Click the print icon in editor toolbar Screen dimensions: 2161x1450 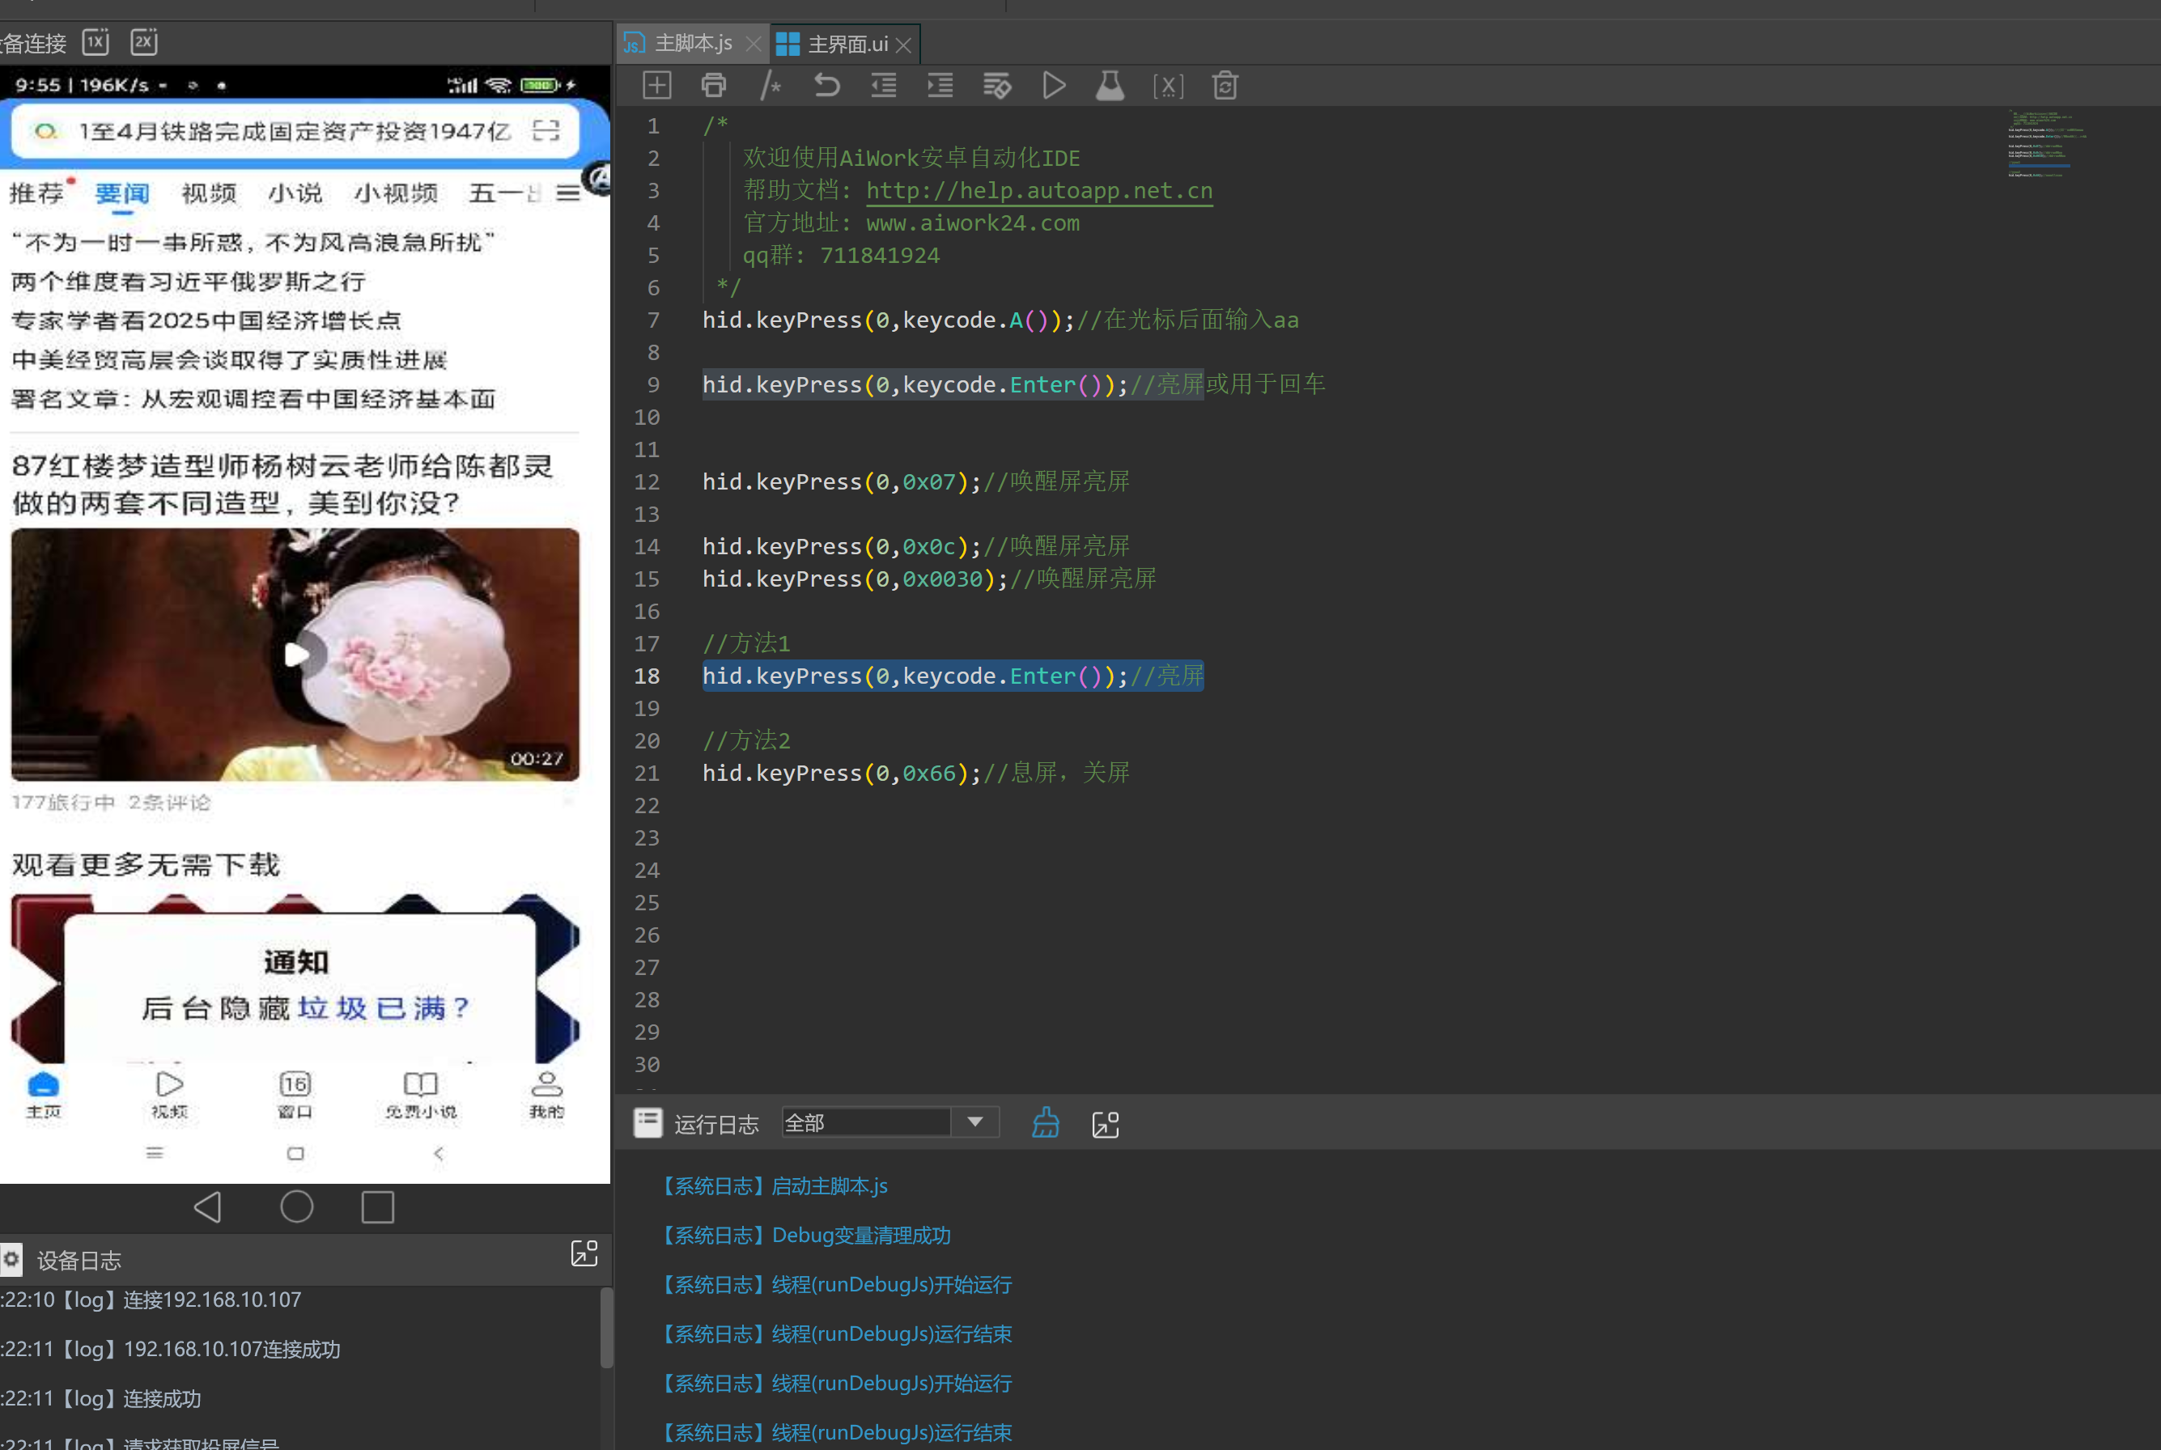click(x=713, y=85)
